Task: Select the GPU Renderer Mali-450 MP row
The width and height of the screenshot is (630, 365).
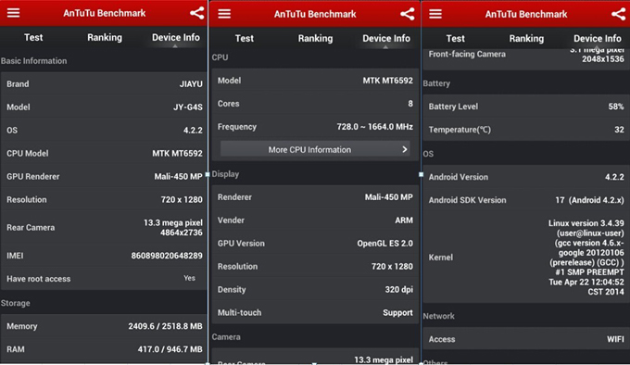Action: point(104,176)
